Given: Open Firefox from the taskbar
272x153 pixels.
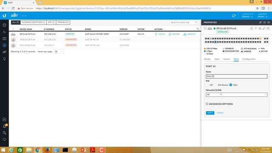Looking at the screenshot, I should (47, 150).
